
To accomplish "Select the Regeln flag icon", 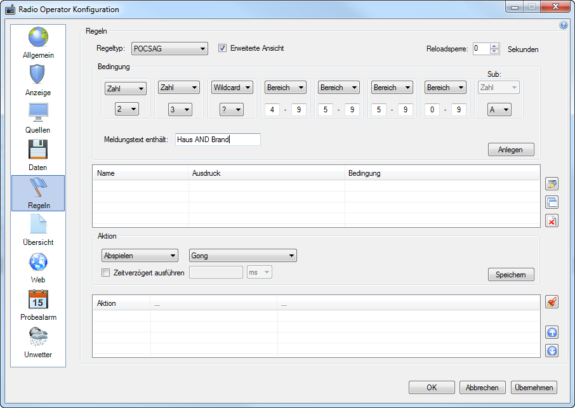I will pos(38,187).
